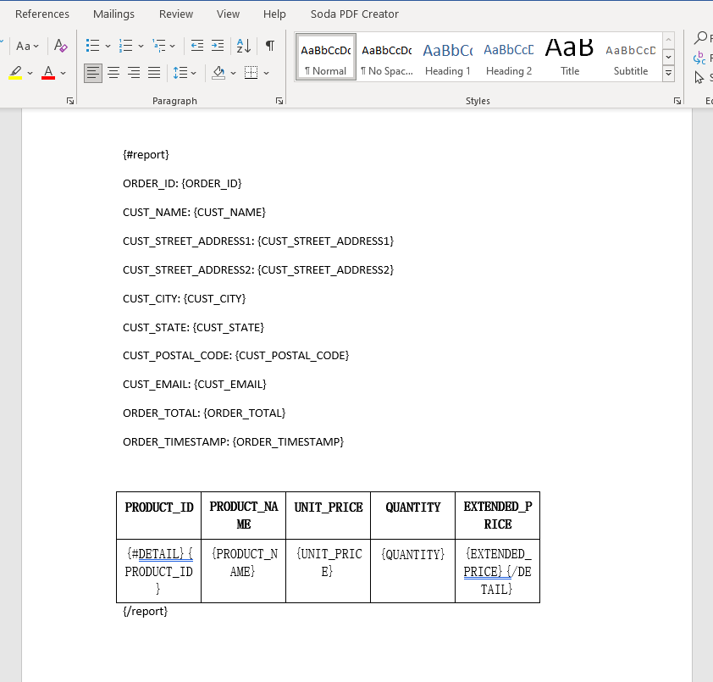Apply a bulleted list
Viewport: 713px width, 682px height.
click(93, 46)
